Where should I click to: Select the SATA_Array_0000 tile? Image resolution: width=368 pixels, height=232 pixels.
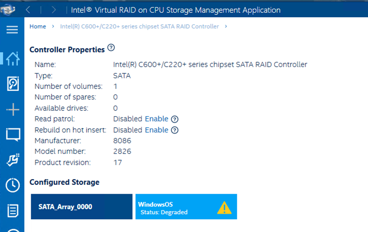82,207
